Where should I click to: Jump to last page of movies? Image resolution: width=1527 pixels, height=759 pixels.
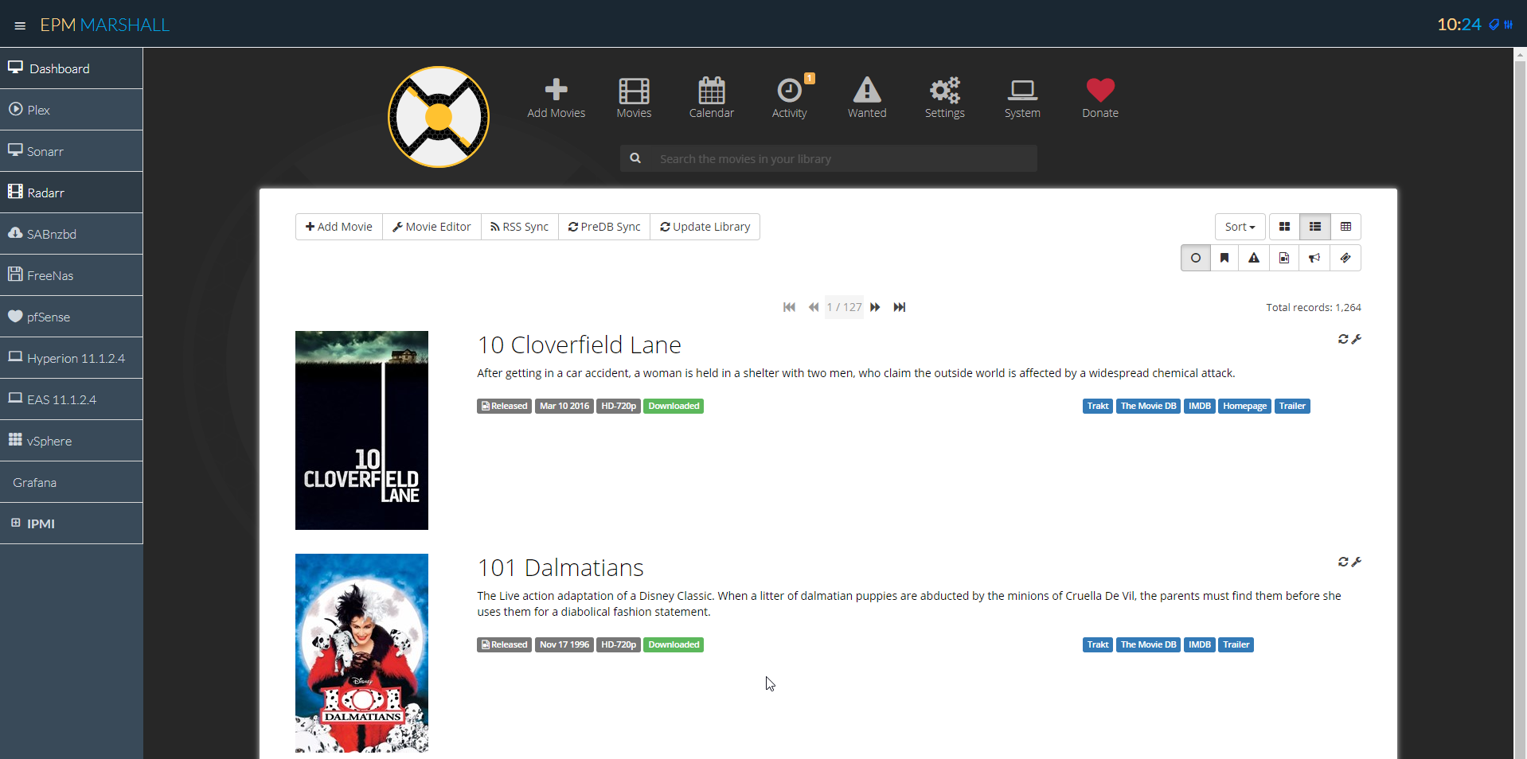900,307
